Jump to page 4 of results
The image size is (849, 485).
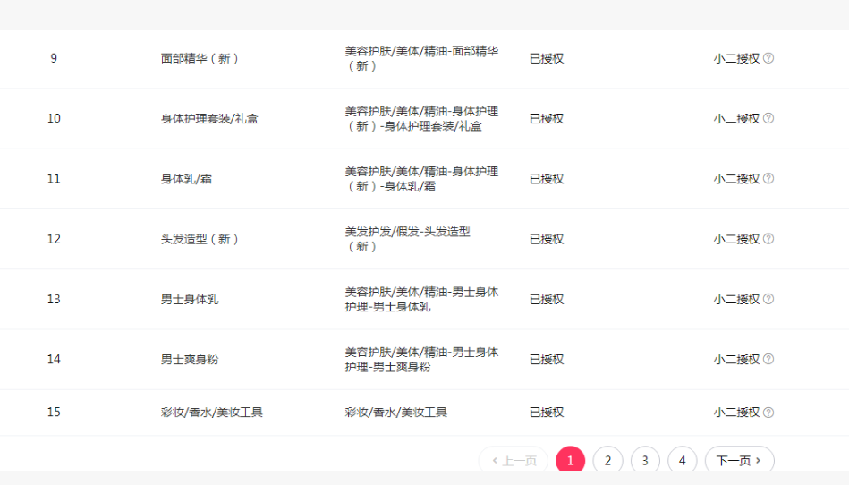tap(682, 461)
